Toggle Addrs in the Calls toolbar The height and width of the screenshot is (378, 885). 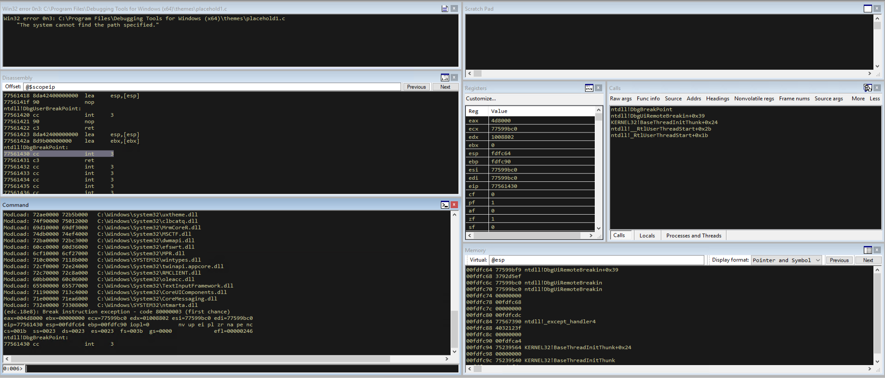[694, 99]
